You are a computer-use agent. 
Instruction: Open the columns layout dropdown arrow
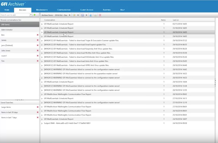tap(86, 15)
